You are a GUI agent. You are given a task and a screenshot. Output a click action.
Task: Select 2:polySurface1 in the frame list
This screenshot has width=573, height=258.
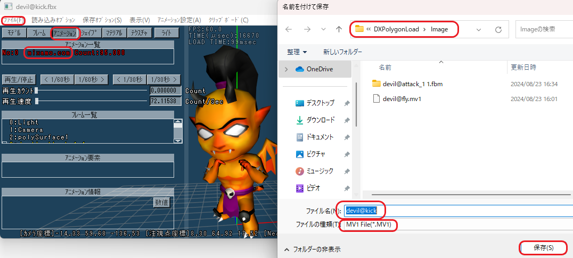pos(39,137)
